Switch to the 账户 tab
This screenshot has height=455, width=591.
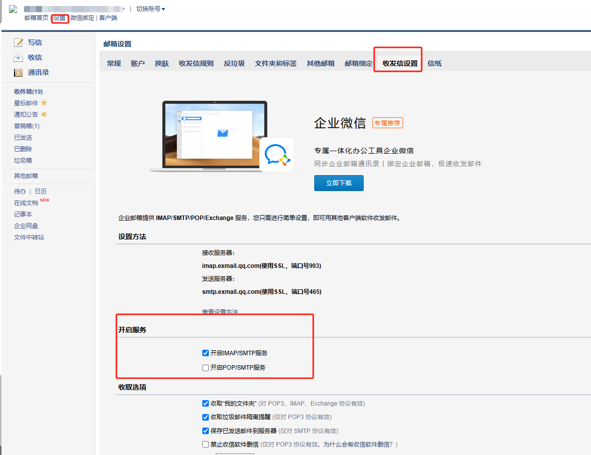point(137,63)
